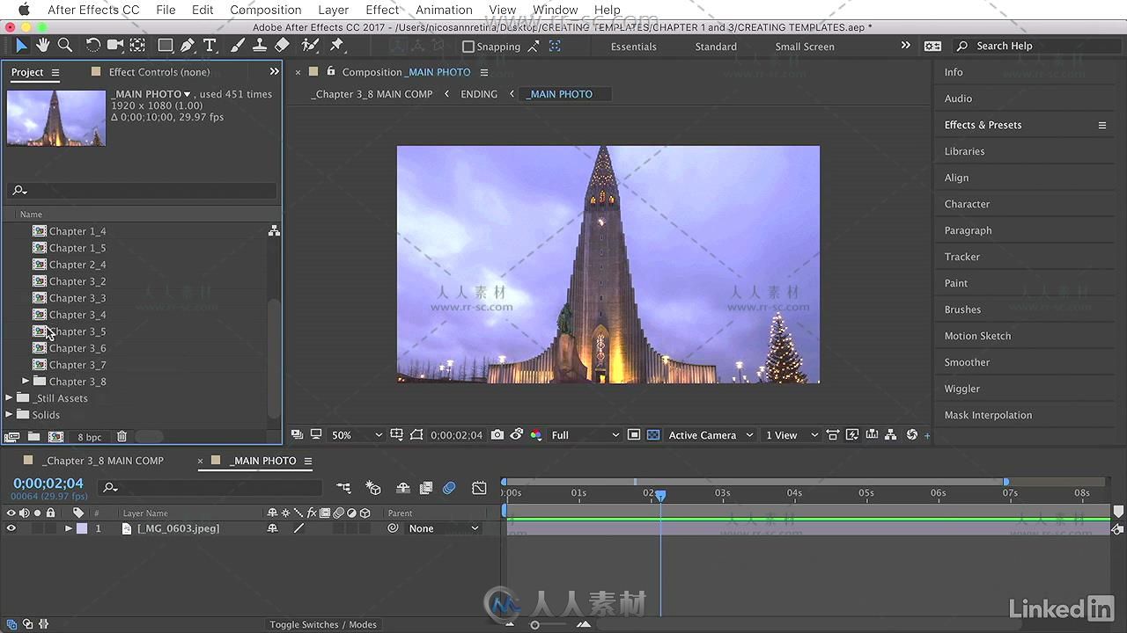
Task: Select the Pen tool
Action: click(x=187, y=46)
